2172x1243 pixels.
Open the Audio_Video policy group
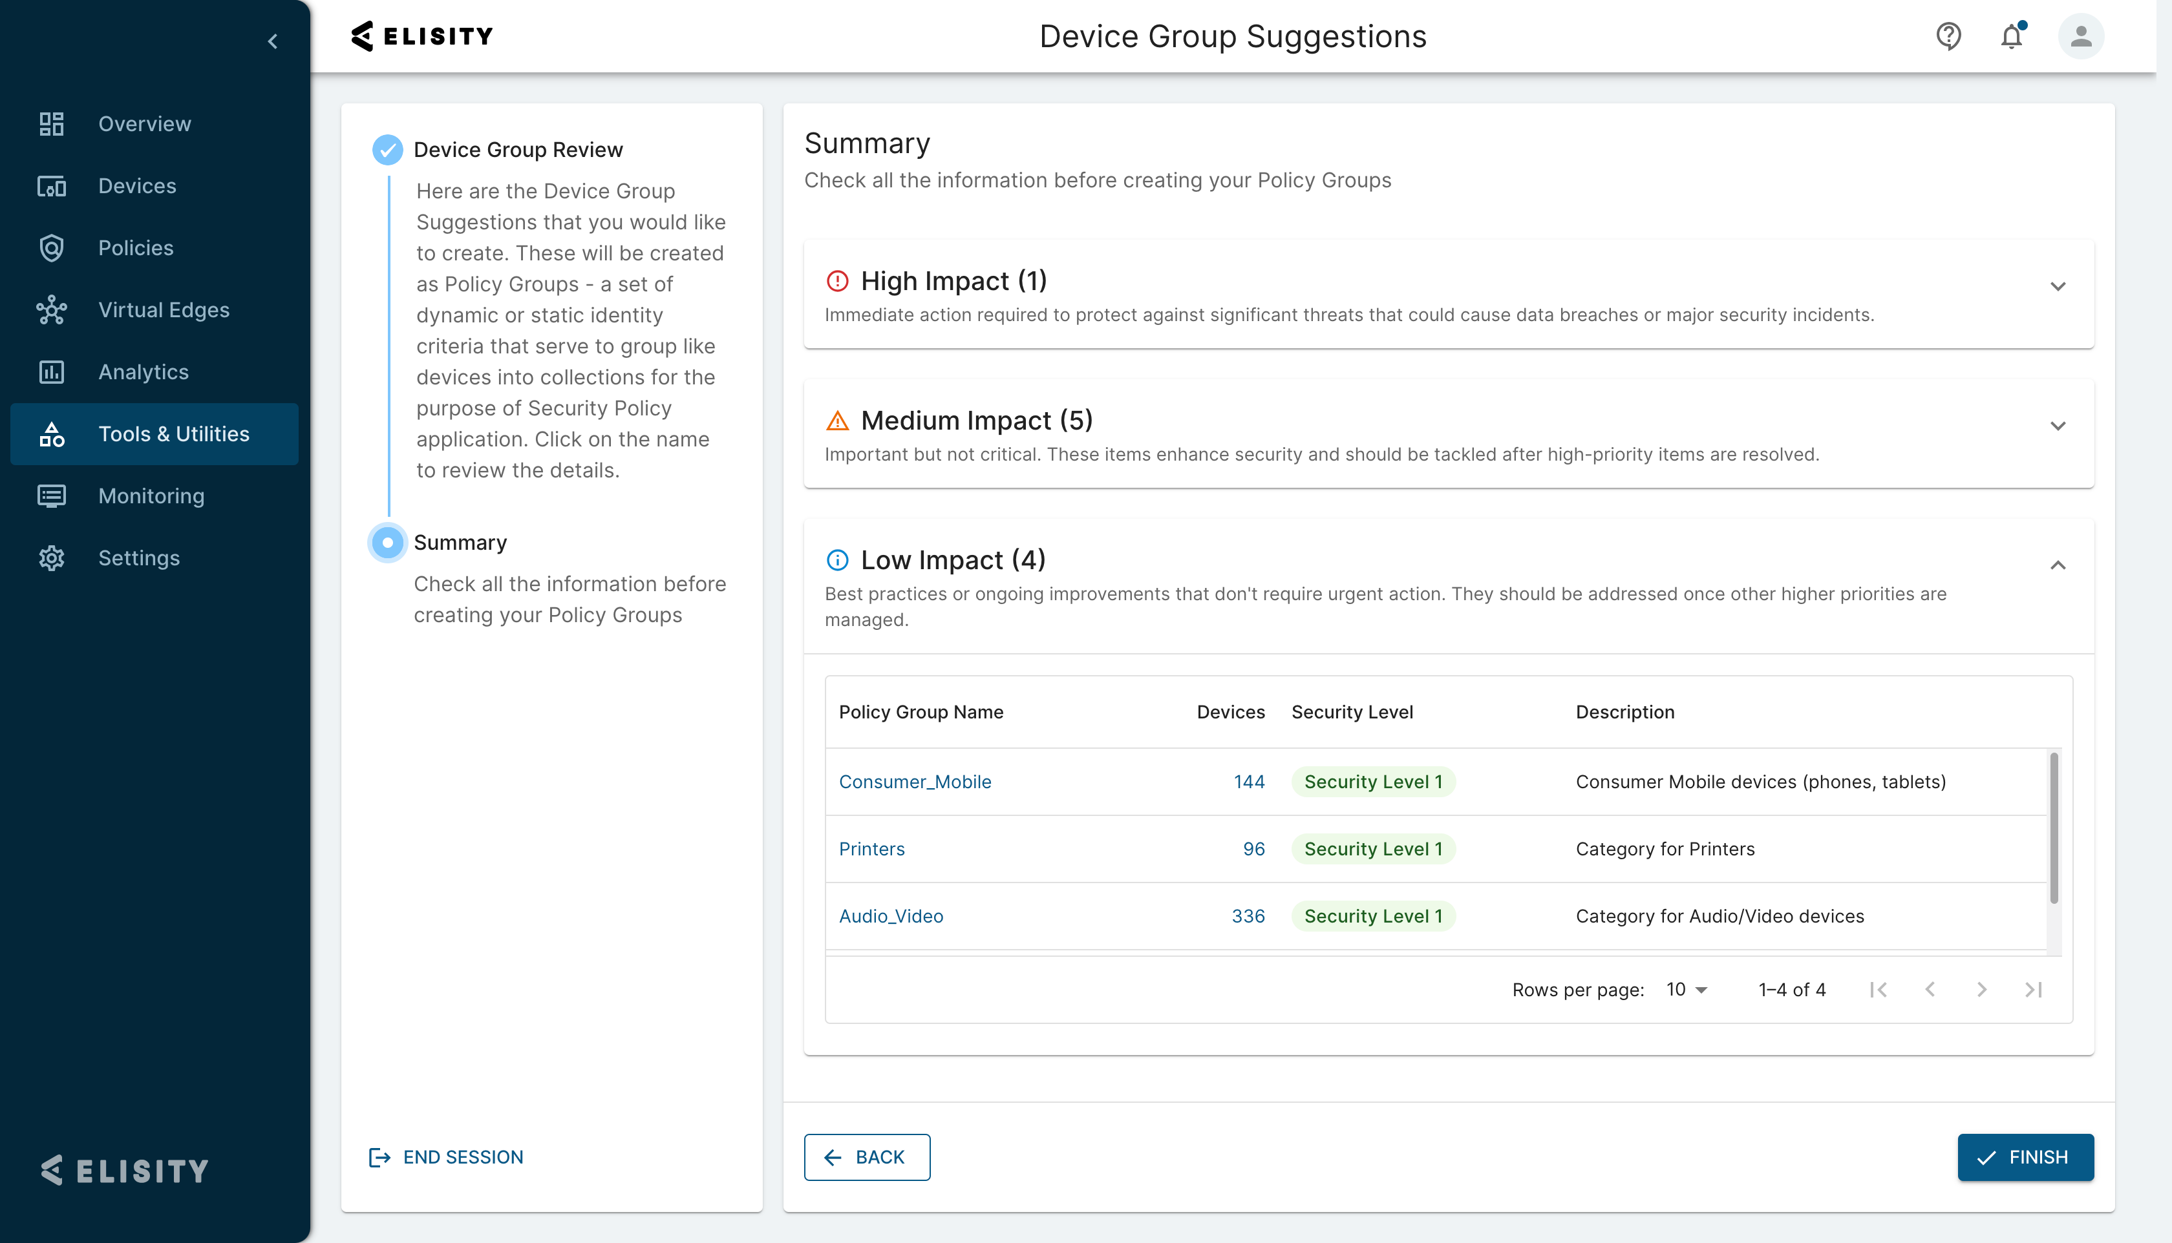(x=891, y=916)
